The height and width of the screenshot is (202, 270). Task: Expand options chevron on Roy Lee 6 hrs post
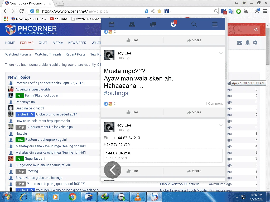click(x=221, y=125)
